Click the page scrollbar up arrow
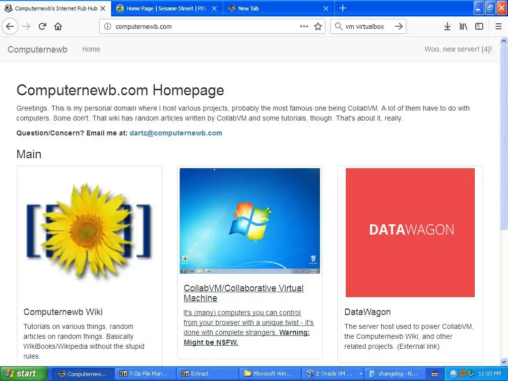The image size is (508, 381). [504, 41]
